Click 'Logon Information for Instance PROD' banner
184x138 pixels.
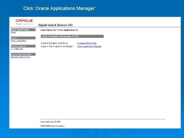[x=72, y=36]
